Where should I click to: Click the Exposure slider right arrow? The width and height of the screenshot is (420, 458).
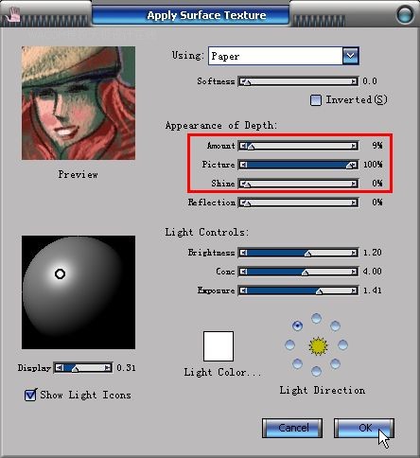click(x=354, y=291)
